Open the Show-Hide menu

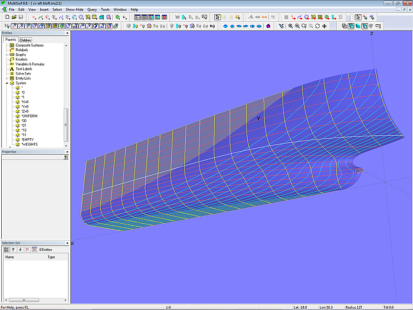pos(74,9)
